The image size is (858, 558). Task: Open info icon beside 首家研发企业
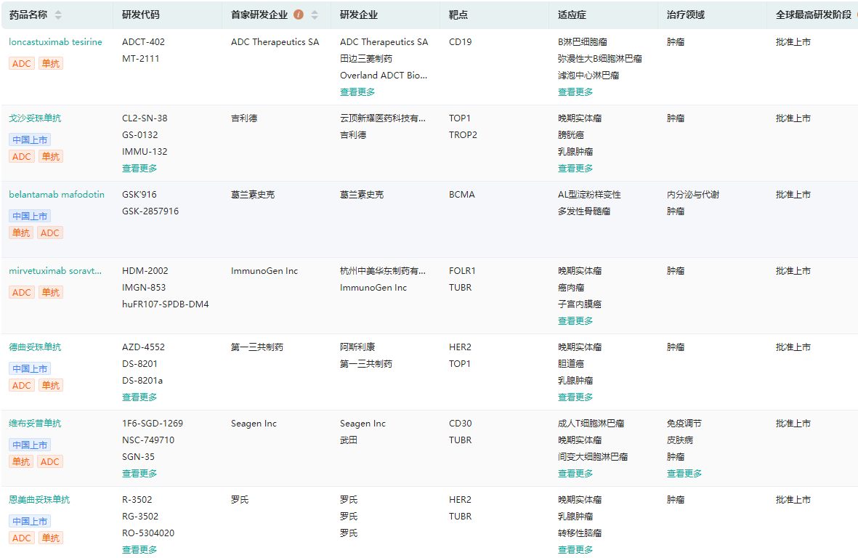click(x=298, y=15)
